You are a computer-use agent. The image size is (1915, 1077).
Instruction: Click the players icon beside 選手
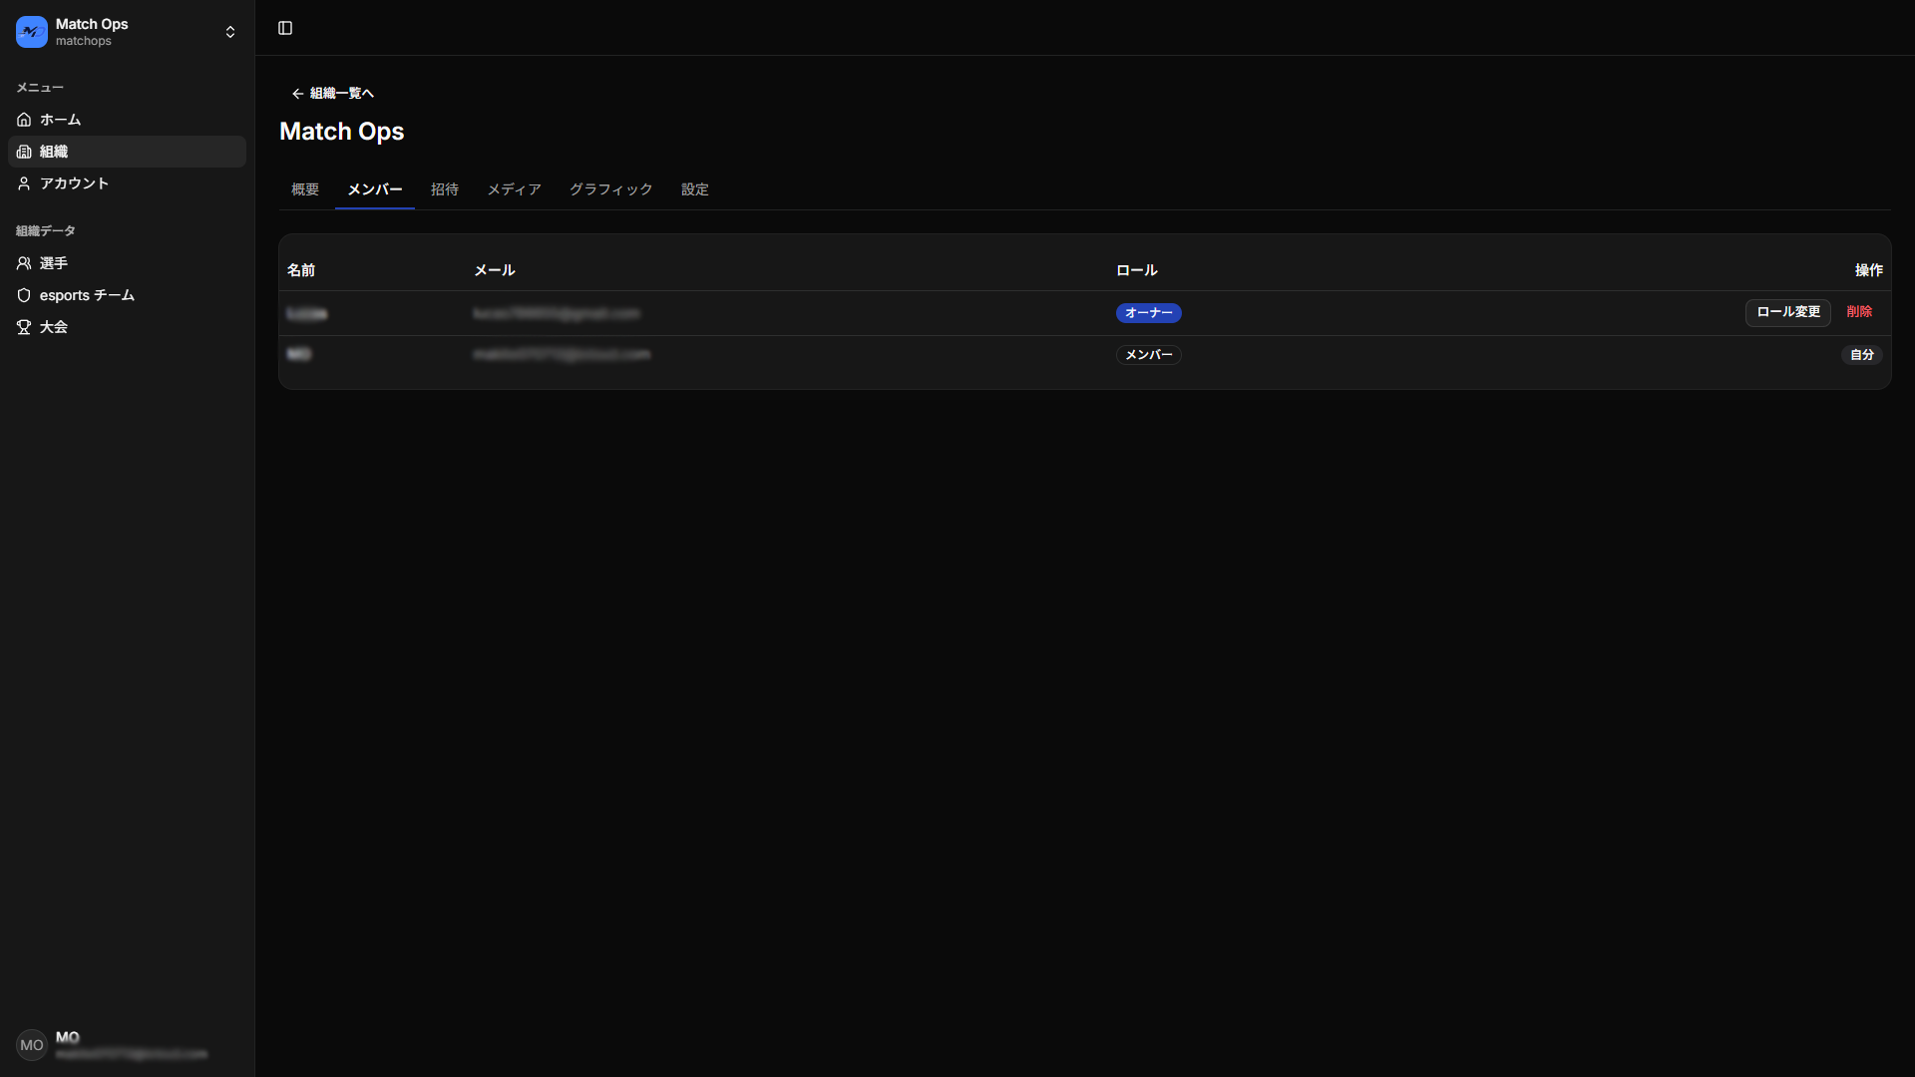point(24,263)
